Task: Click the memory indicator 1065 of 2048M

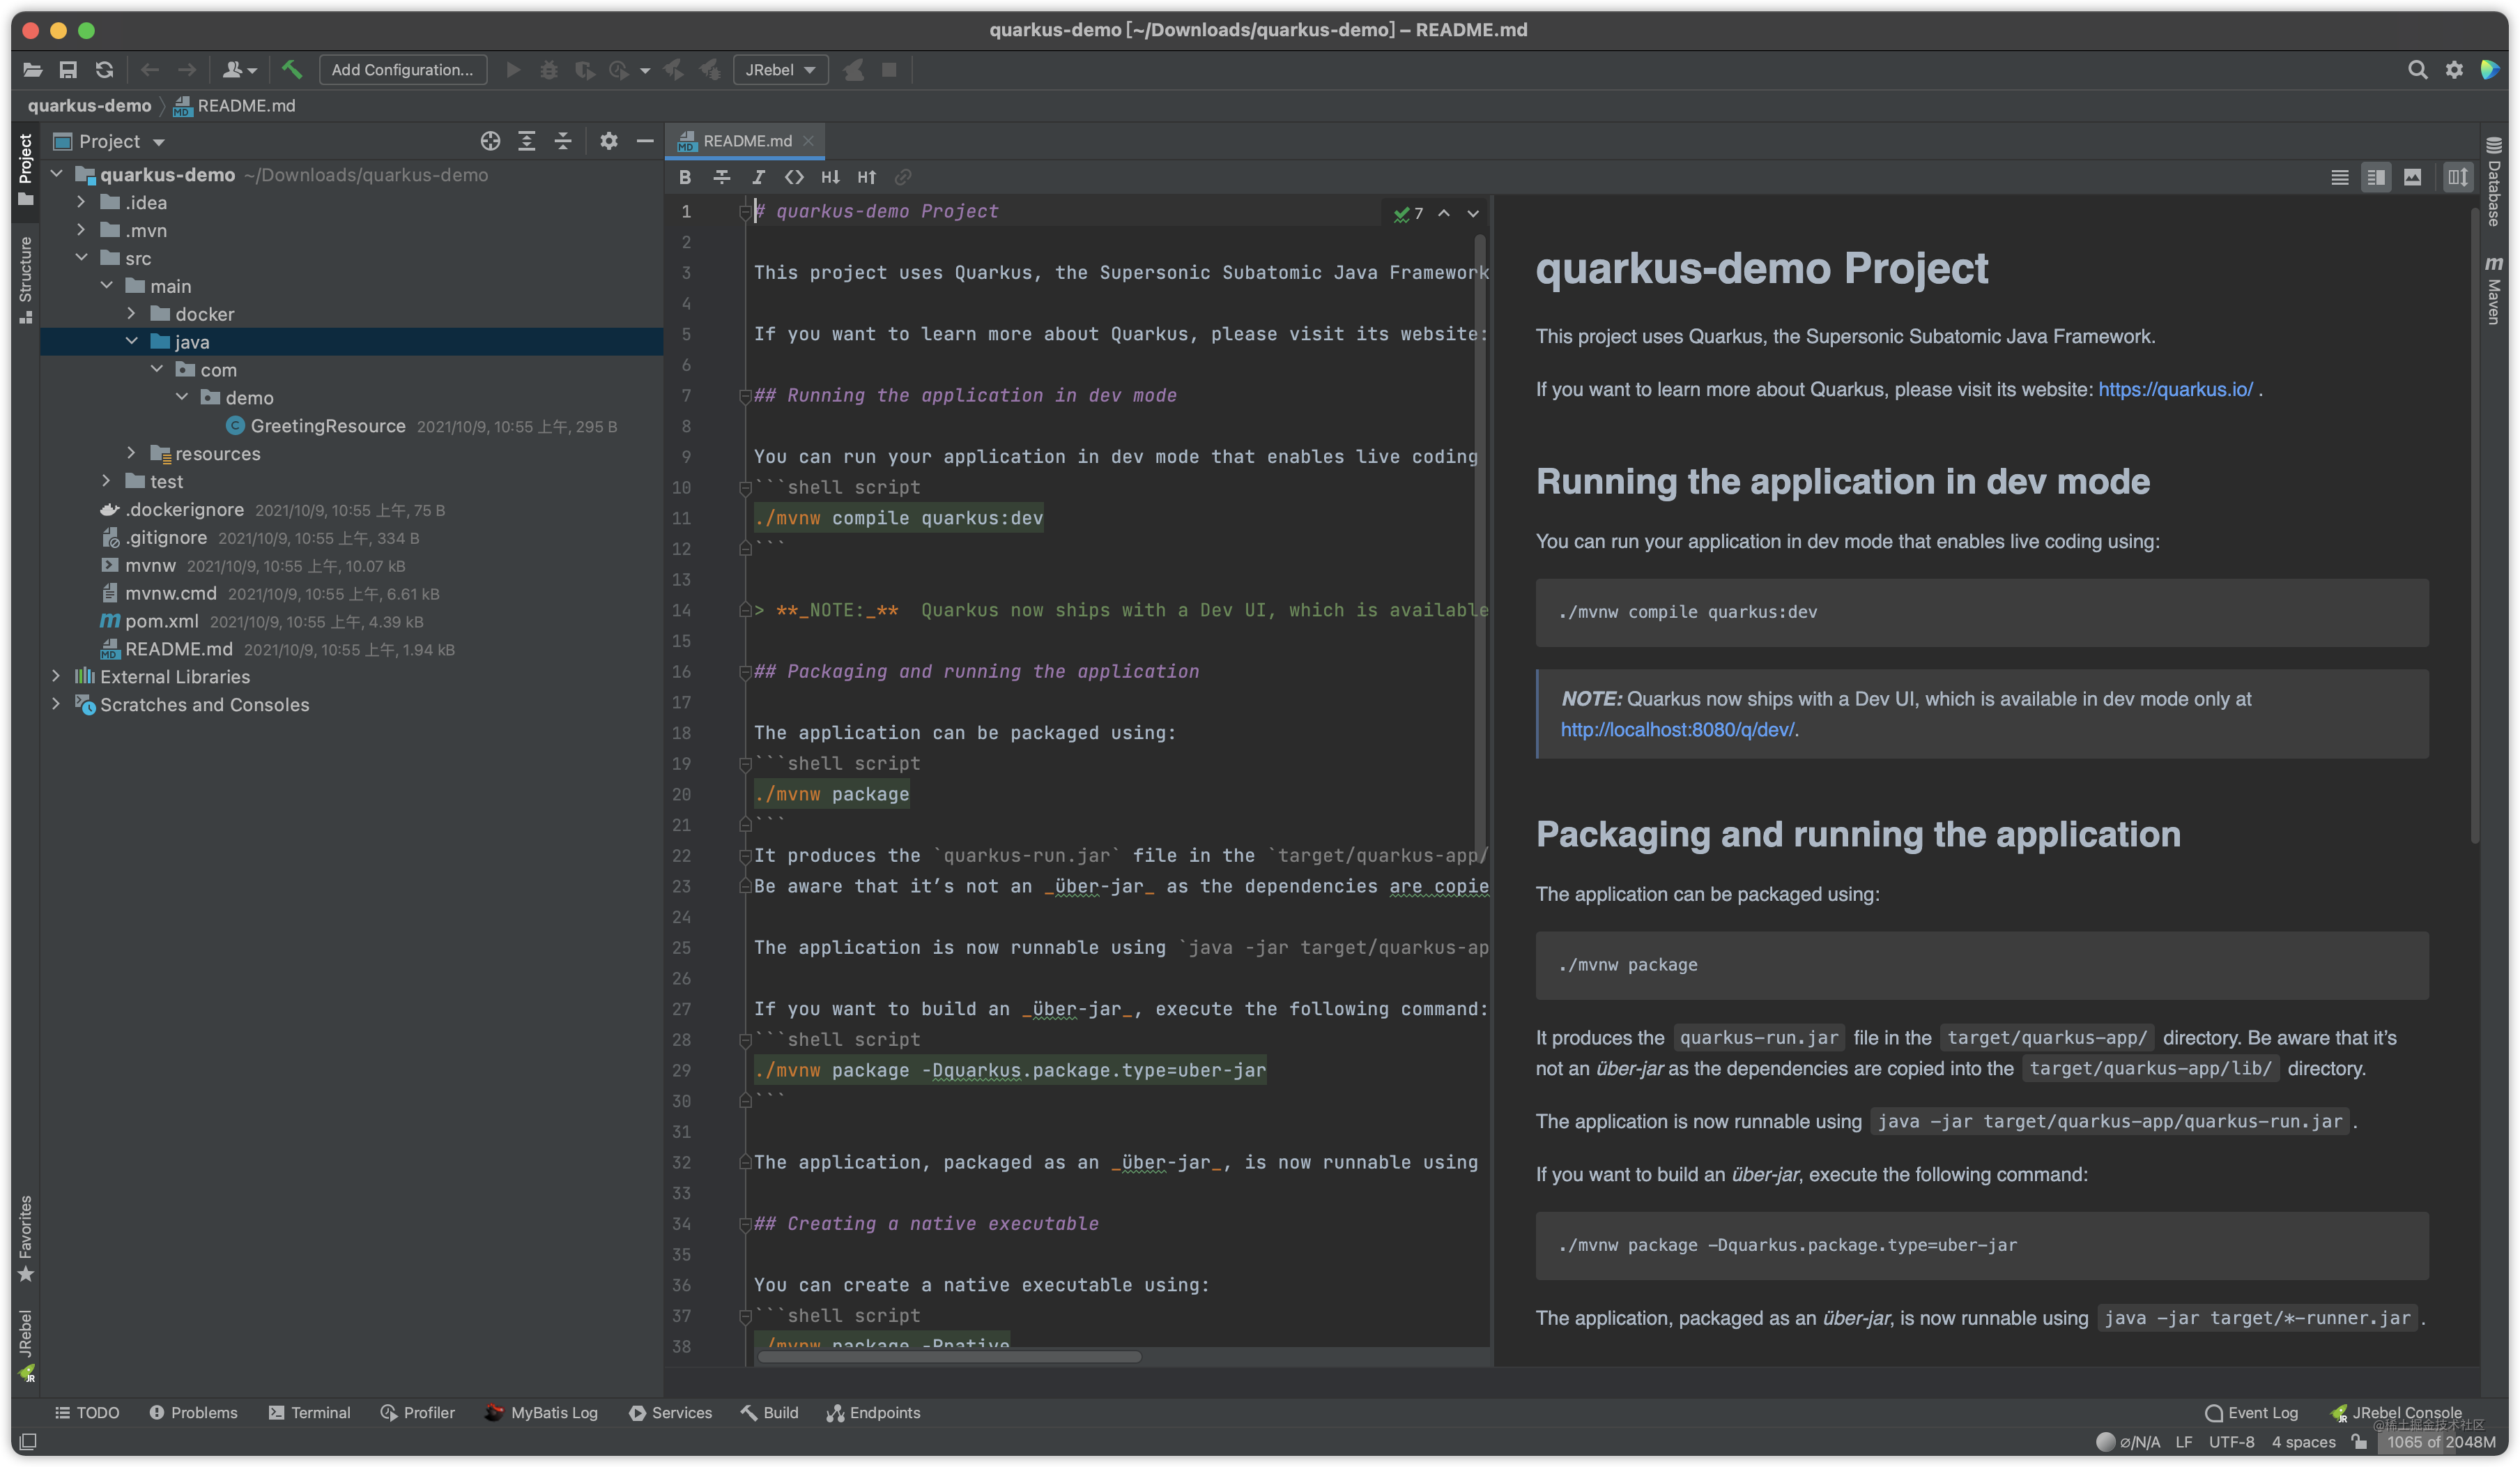Action: point(2441,1442)
